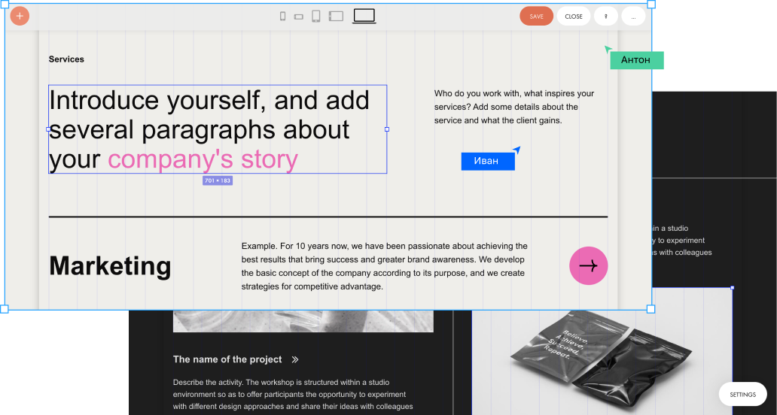Image resolution: width=777 pixels, height=415 pixels.
Task: Select the 'Marketing' heading
Action: coord(110,265)
